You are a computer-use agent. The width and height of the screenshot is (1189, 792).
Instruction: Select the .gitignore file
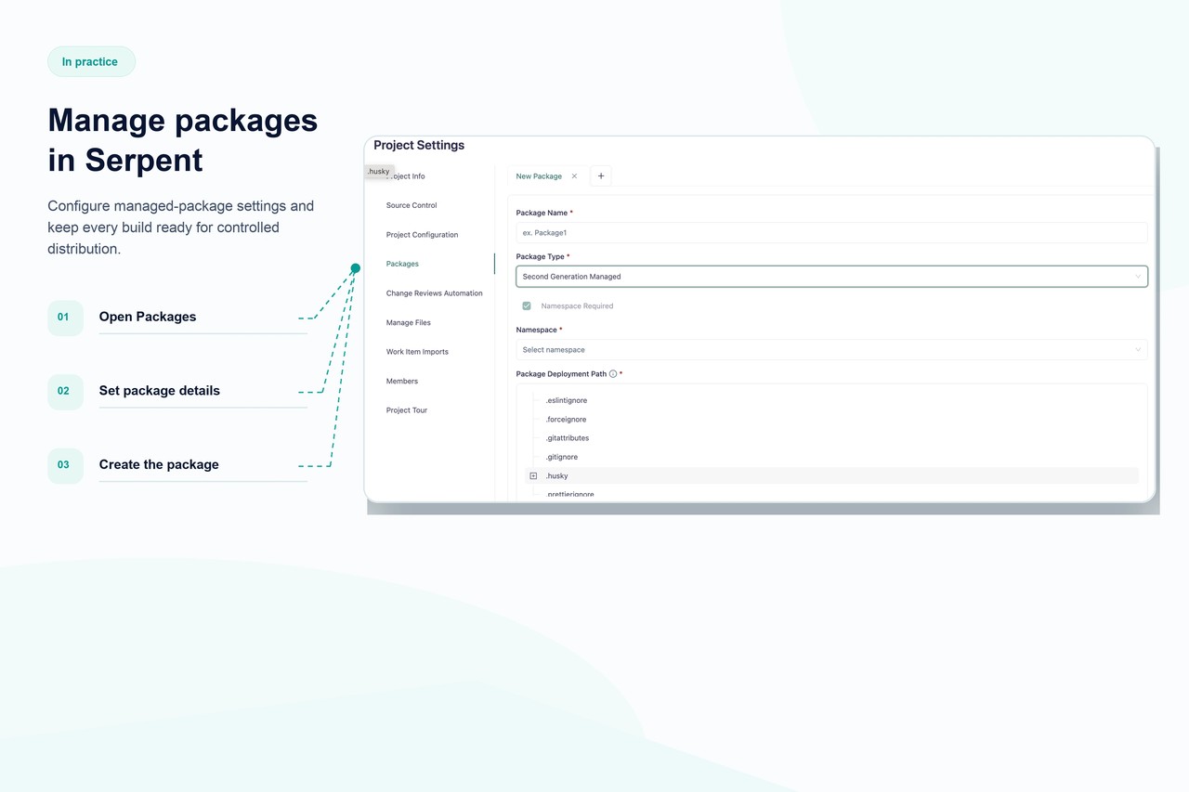point(561,457)
